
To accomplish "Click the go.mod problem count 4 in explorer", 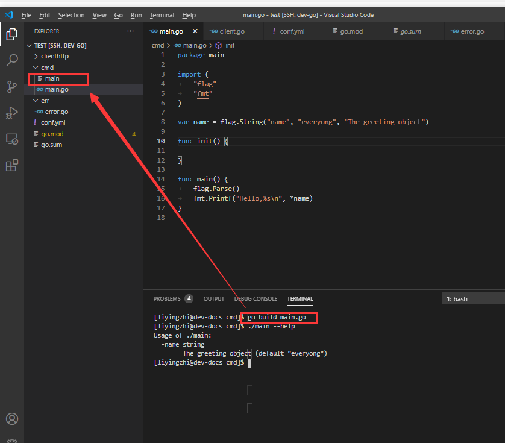I will 134,134.
